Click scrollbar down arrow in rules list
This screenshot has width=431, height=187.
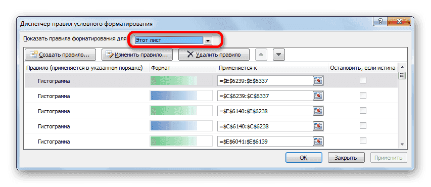pos(402,145)
